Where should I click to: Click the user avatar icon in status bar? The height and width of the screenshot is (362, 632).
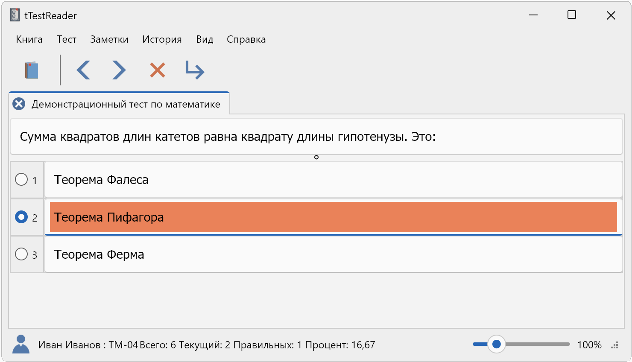(21, 344)
